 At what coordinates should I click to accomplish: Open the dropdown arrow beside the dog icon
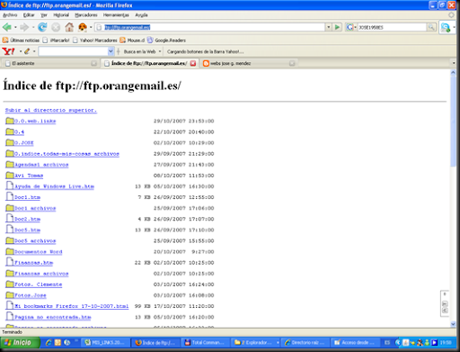(91, 27)
